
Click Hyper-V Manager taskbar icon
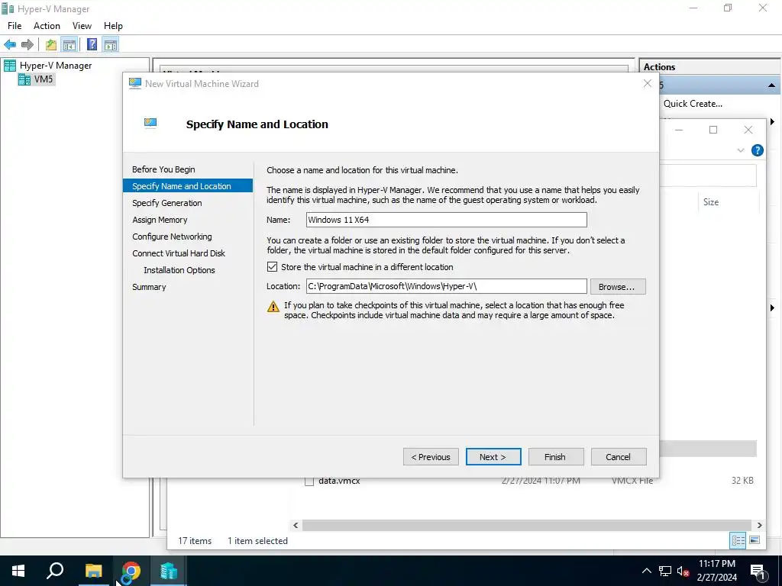169,571
